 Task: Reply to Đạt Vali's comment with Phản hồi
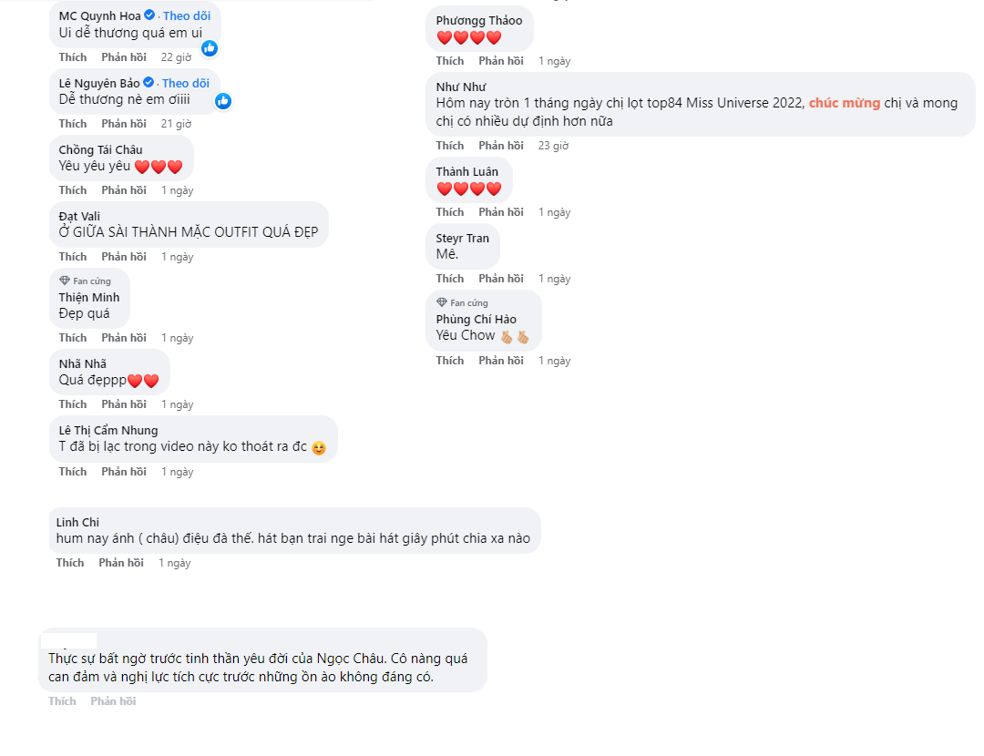124,257
